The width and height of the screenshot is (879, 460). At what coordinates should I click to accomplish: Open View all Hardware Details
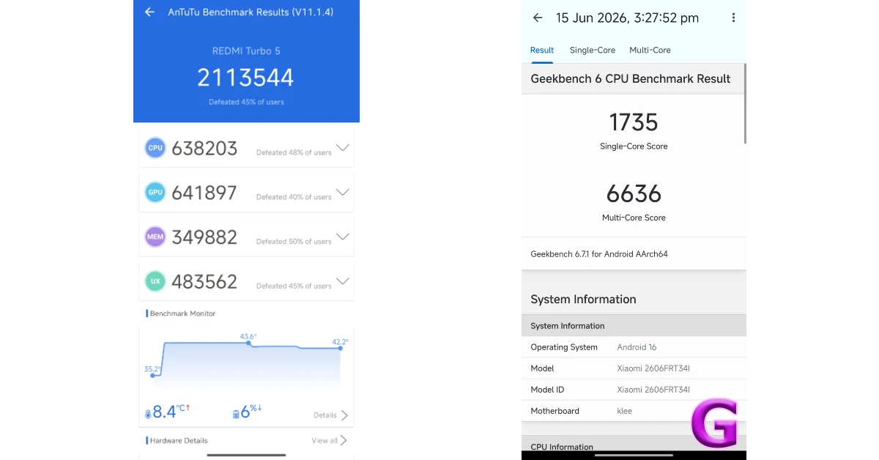tap(330, 440)
